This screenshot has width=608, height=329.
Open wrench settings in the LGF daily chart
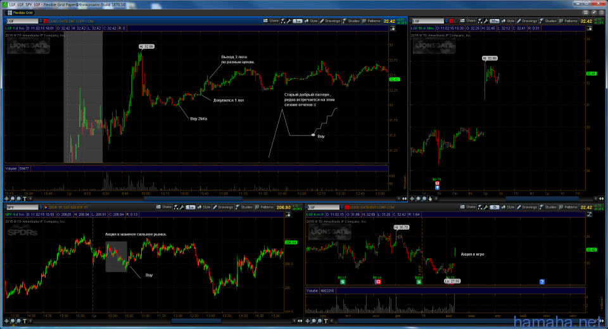pyautogui.click(x=486, y=208)
